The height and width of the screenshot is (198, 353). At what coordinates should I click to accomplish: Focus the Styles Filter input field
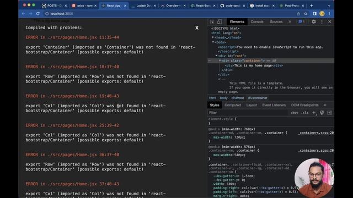pyautogui.click(x=248, y=113)
